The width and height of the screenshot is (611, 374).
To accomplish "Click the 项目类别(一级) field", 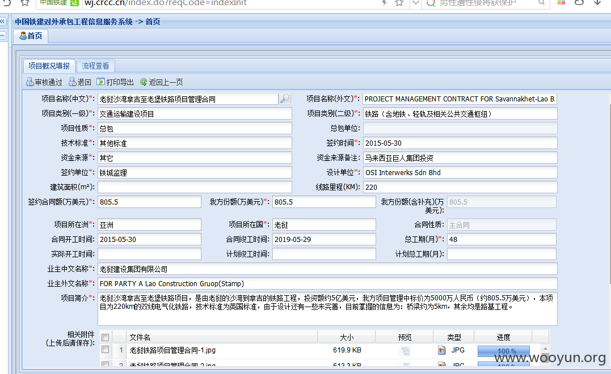I will 195,114.
